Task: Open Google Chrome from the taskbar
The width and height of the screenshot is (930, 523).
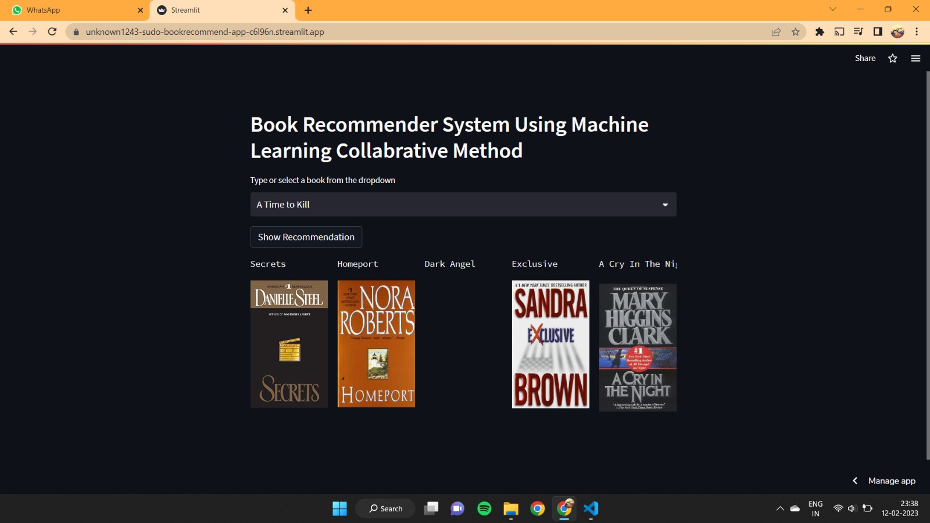Action: [538, 508]
